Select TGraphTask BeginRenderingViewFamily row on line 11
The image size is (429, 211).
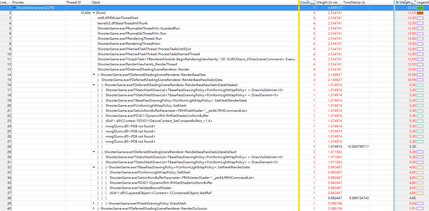(197, 59)
